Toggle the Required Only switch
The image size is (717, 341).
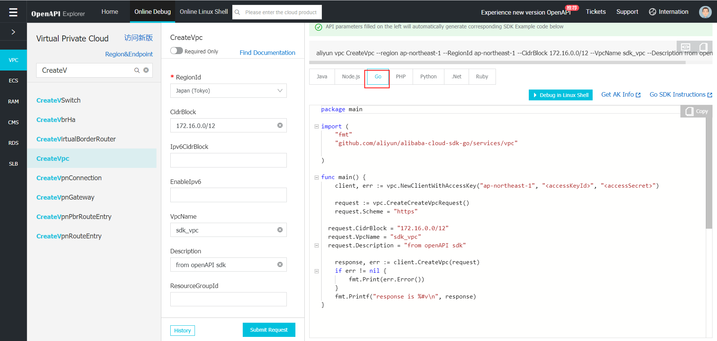click(177, 51)
